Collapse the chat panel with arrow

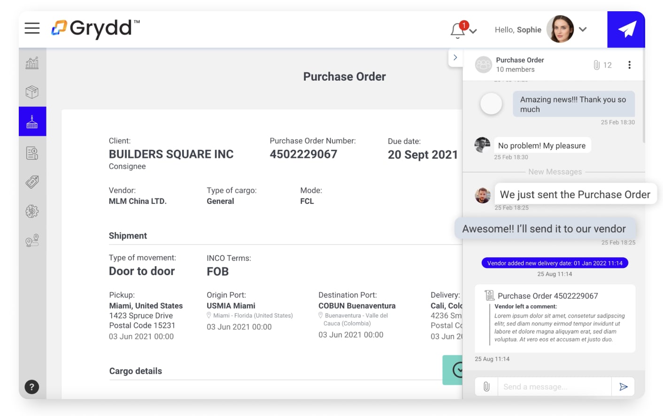point(455,58)
